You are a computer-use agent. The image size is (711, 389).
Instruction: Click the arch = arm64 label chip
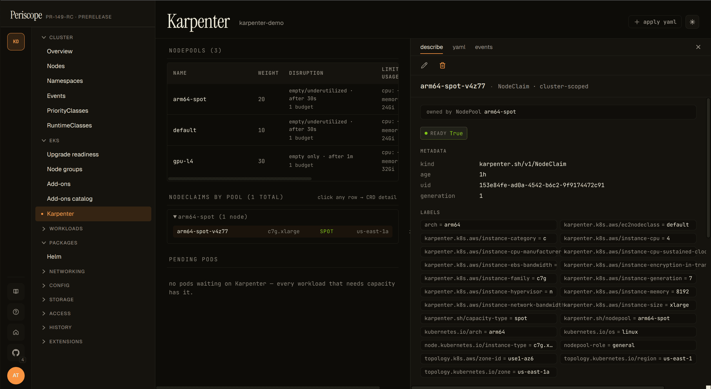488,225
